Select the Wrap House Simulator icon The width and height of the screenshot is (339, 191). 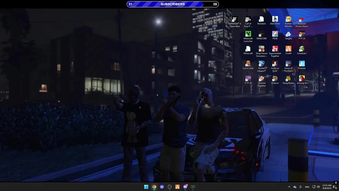[261, 51]
